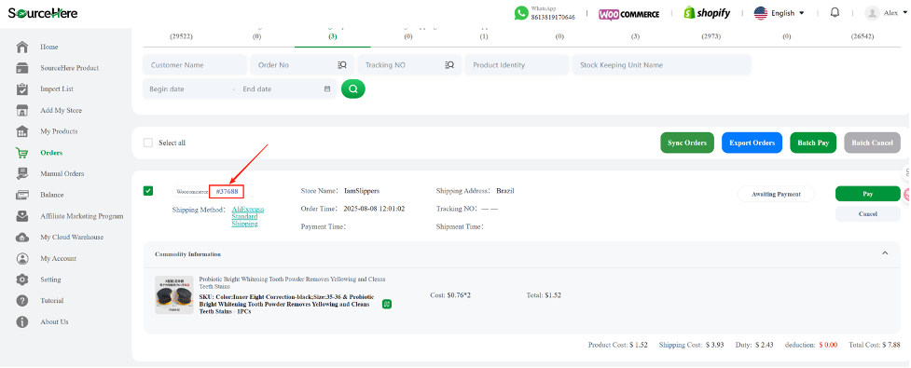
Task: Click the WooCommerce logo
Action: (628, 14)
